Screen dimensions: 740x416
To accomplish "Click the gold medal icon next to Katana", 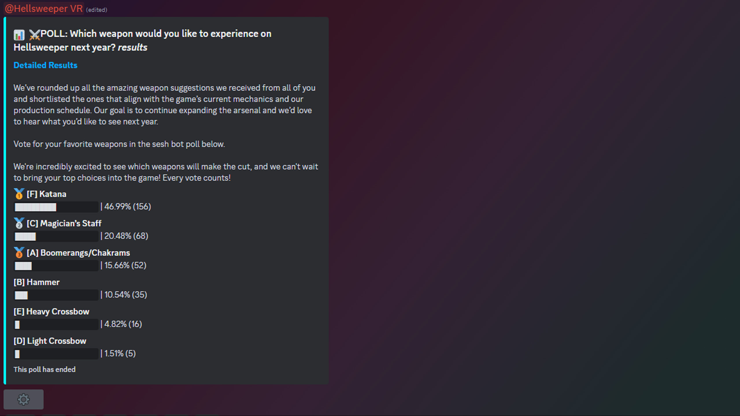I will click(19, 194).
